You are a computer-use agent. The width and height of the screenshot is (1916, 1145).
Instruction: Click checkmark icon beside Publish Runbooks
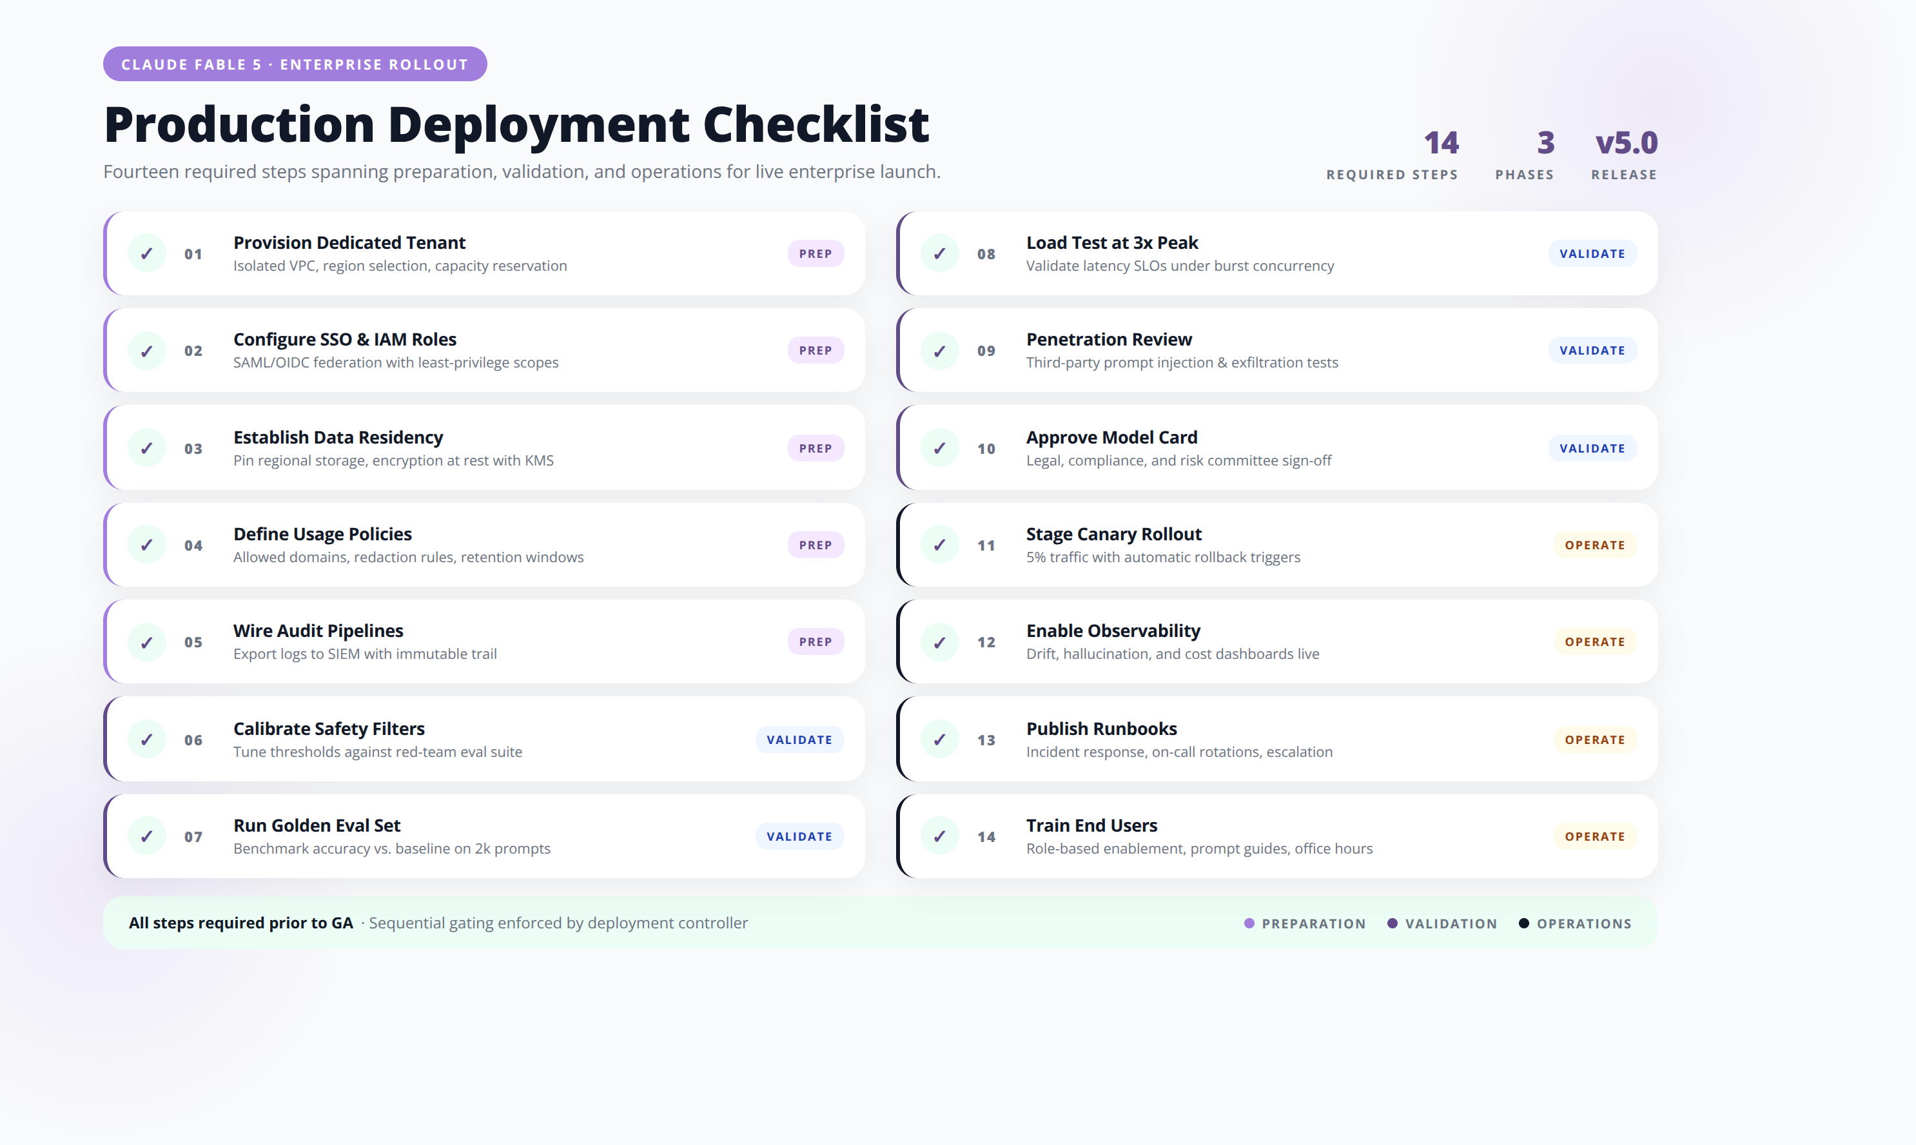(x=939, y=740)
